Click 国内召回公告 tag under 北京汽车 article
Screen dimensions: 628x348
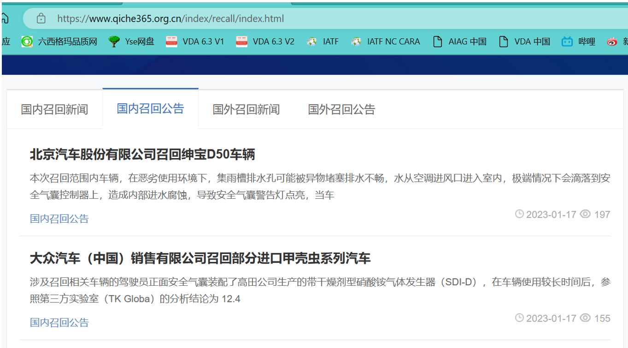pos(59,218)
